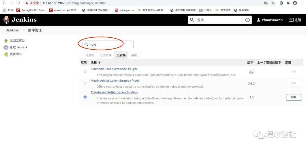306x148 pixels.
Task: Switch to 可更新 tab
Action: coord(90,55)
